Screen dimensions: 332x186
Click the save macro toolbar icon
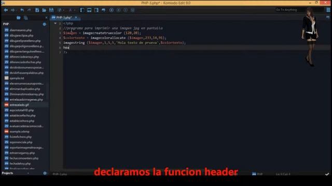[133, 10]
